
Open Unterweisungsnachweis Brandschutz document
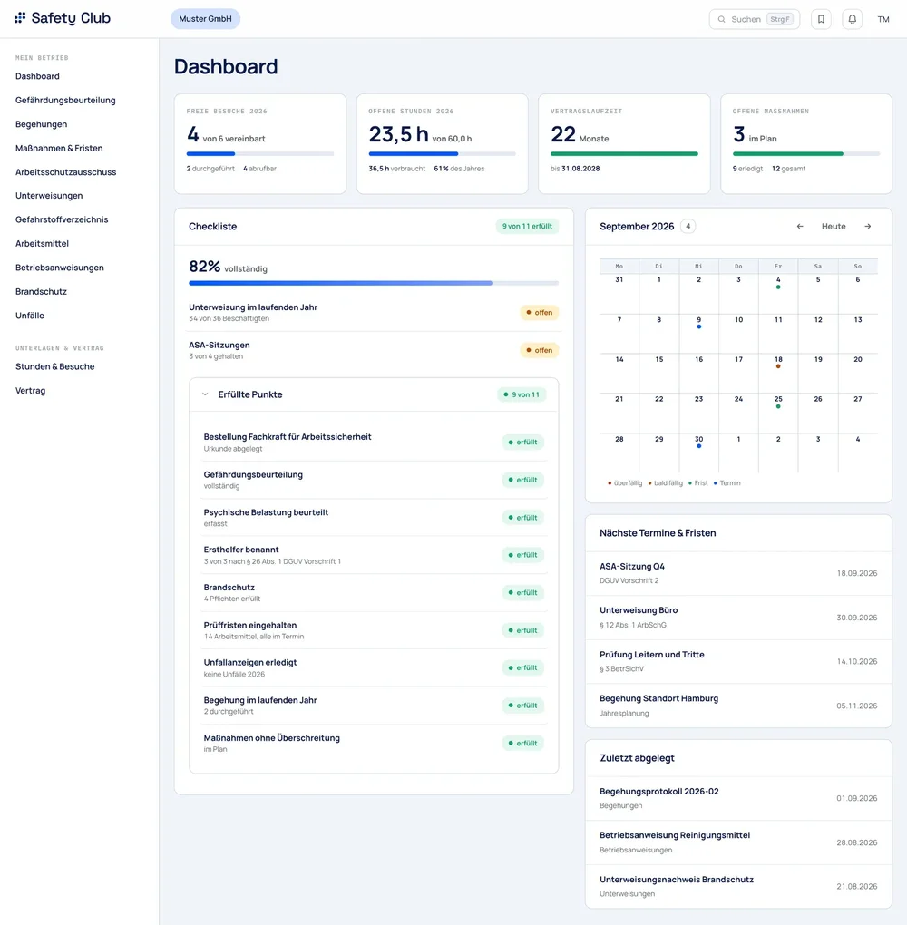click(738, 886)
